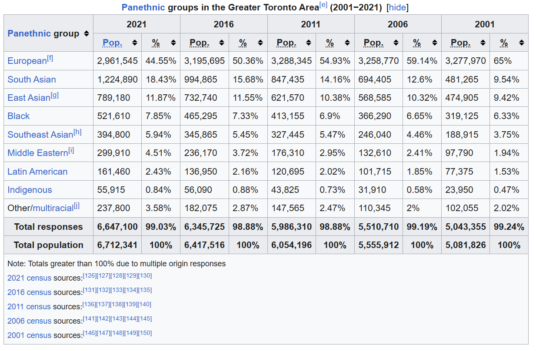
Task: Open citation [150] for 2001 census
Action: pos(145,333)
